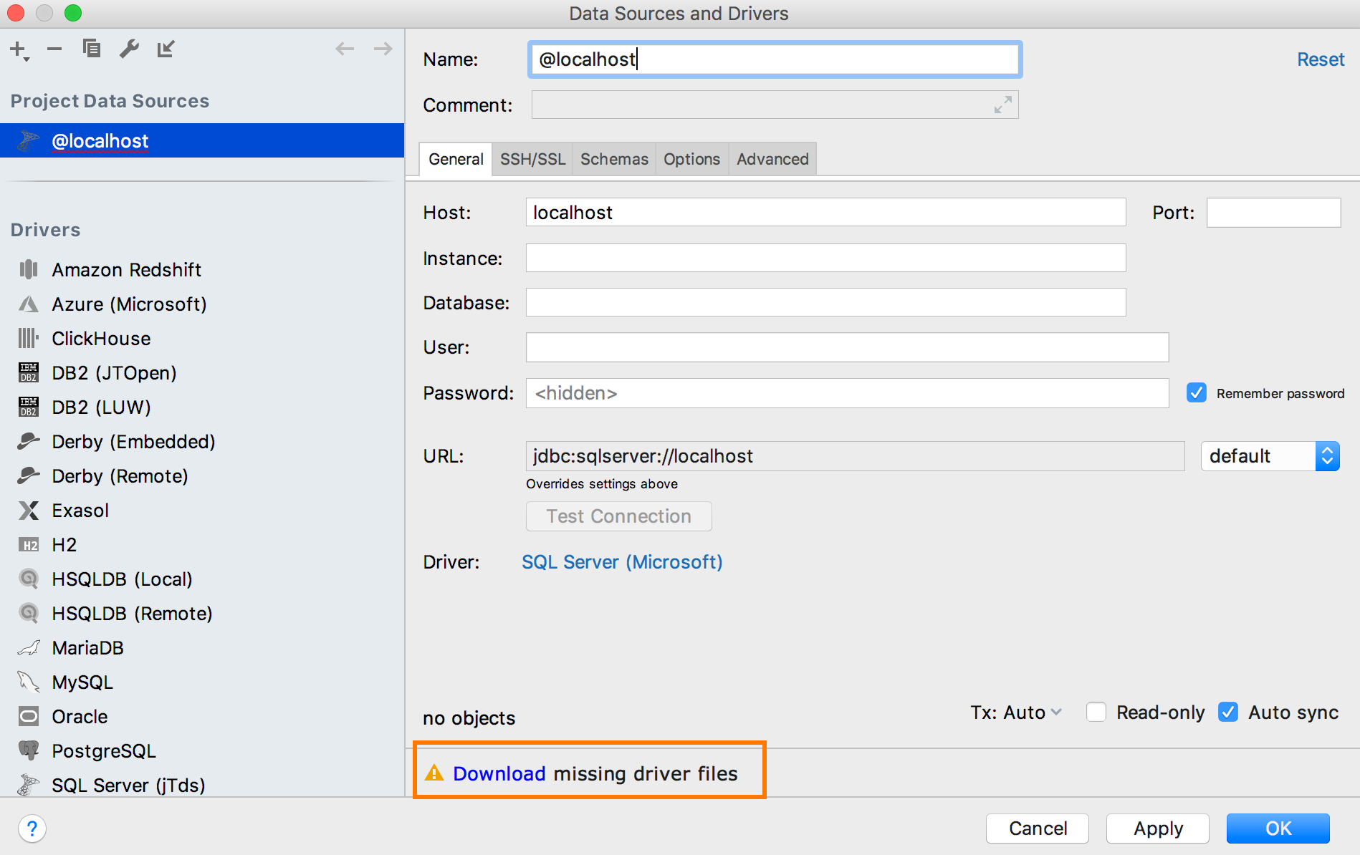Image resolution: width=1360 pixels, height=855 pixels.
Task: Click the Download missing driver link
Action: coord(499,773)
